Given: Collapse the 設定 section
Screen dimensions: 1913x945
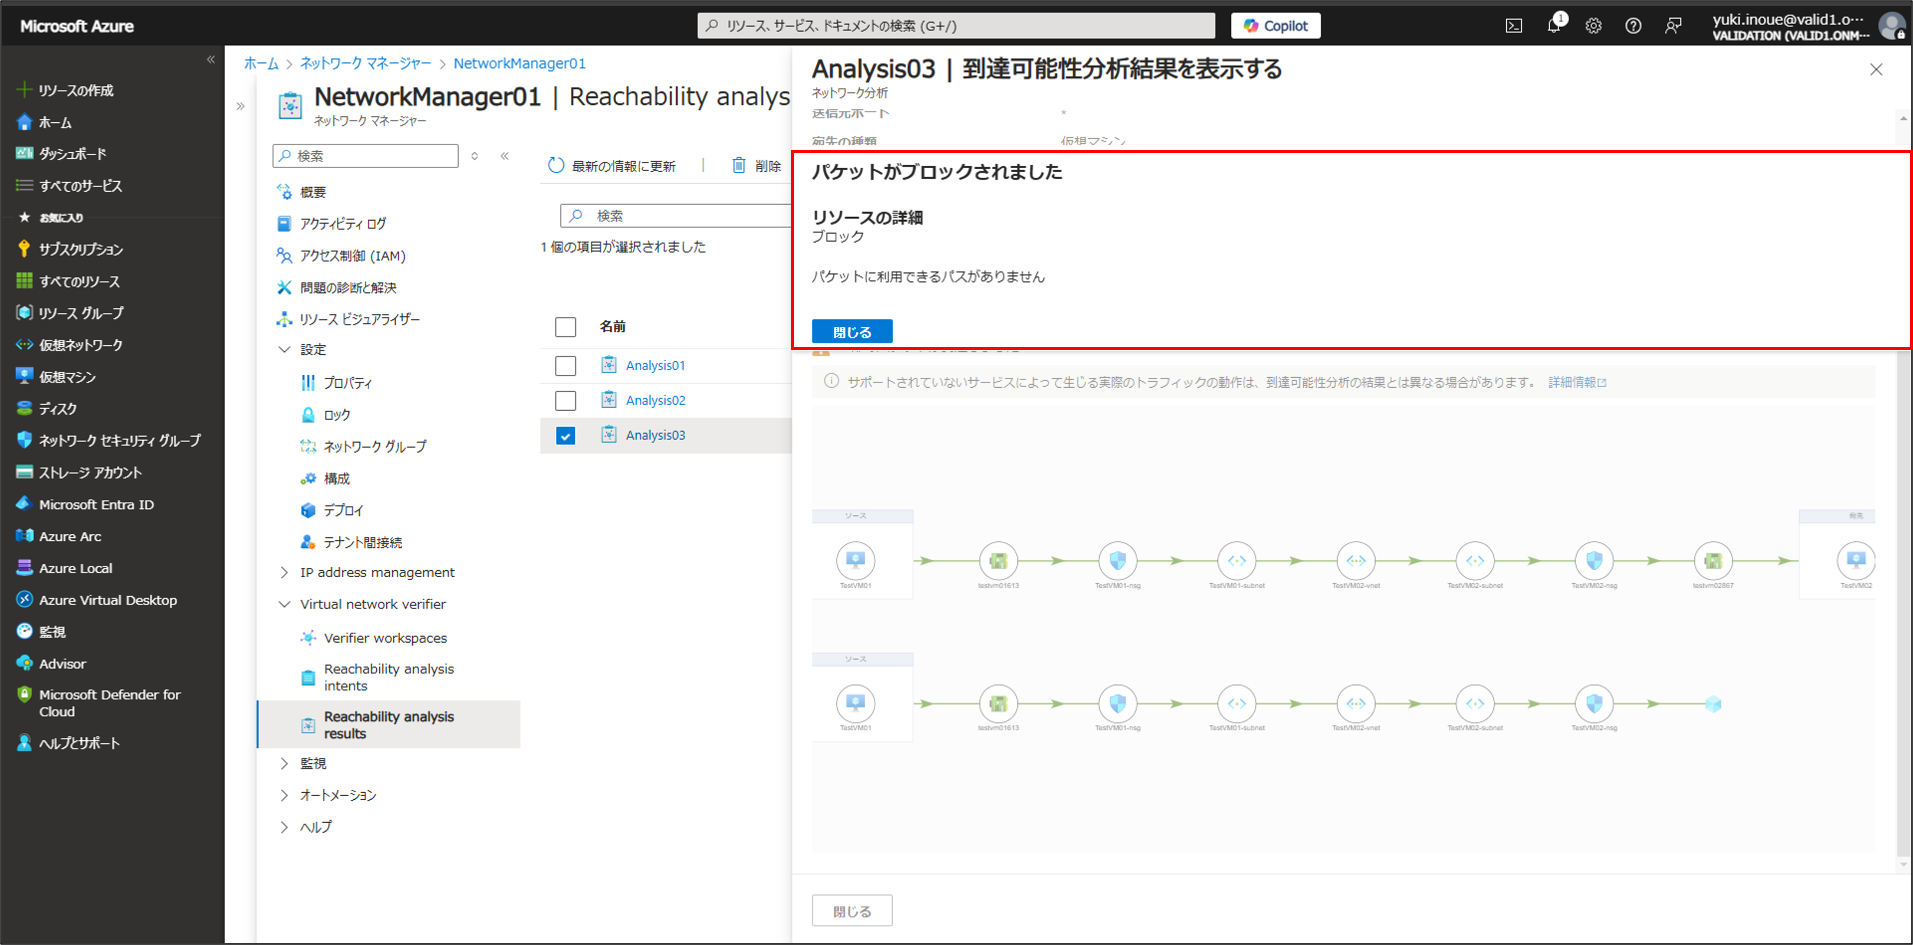Looking at the screenshot, I should coord(284,350).
